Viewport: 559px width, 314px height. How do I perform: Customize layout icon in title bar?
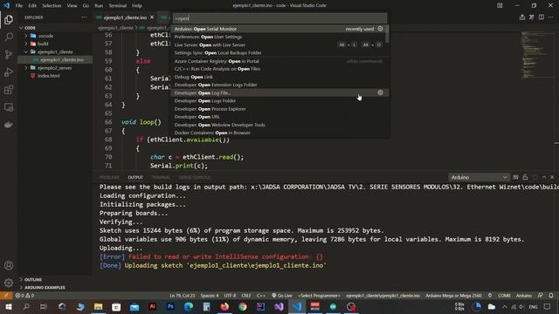tap(500, 5)
